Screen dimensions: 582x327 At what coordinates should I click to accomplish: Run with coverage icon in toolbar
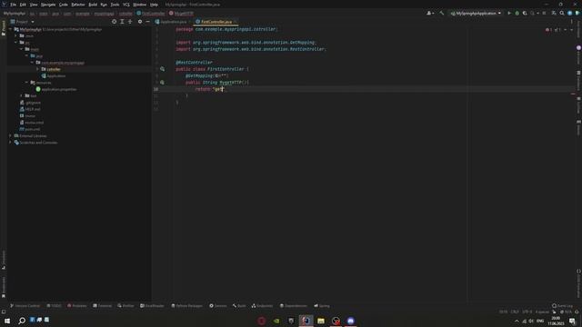525,13
